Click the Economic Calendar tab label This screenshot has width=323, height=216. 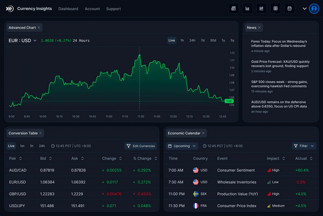click(x=184, y=133)
